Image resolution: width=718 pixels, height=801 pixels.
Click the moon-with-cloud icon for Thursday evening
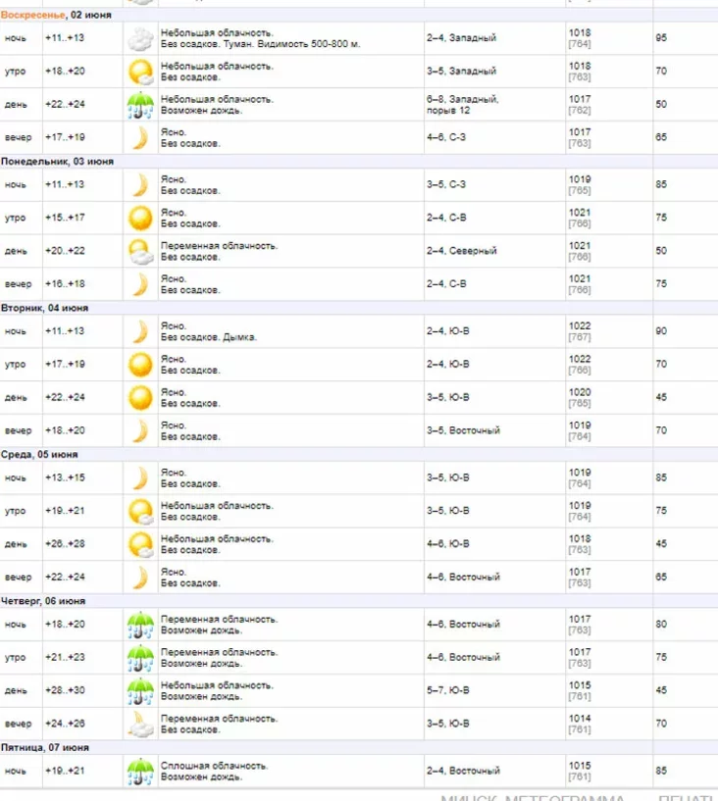tap(140, 725)
